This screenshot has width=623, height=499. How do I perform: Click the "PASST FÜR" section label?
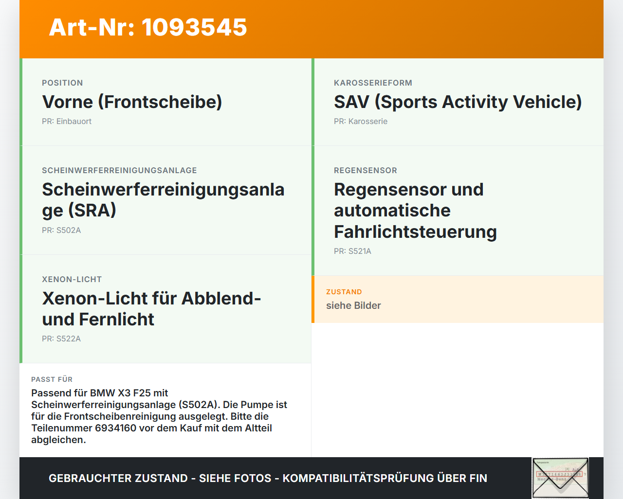[x=52, y=379]
